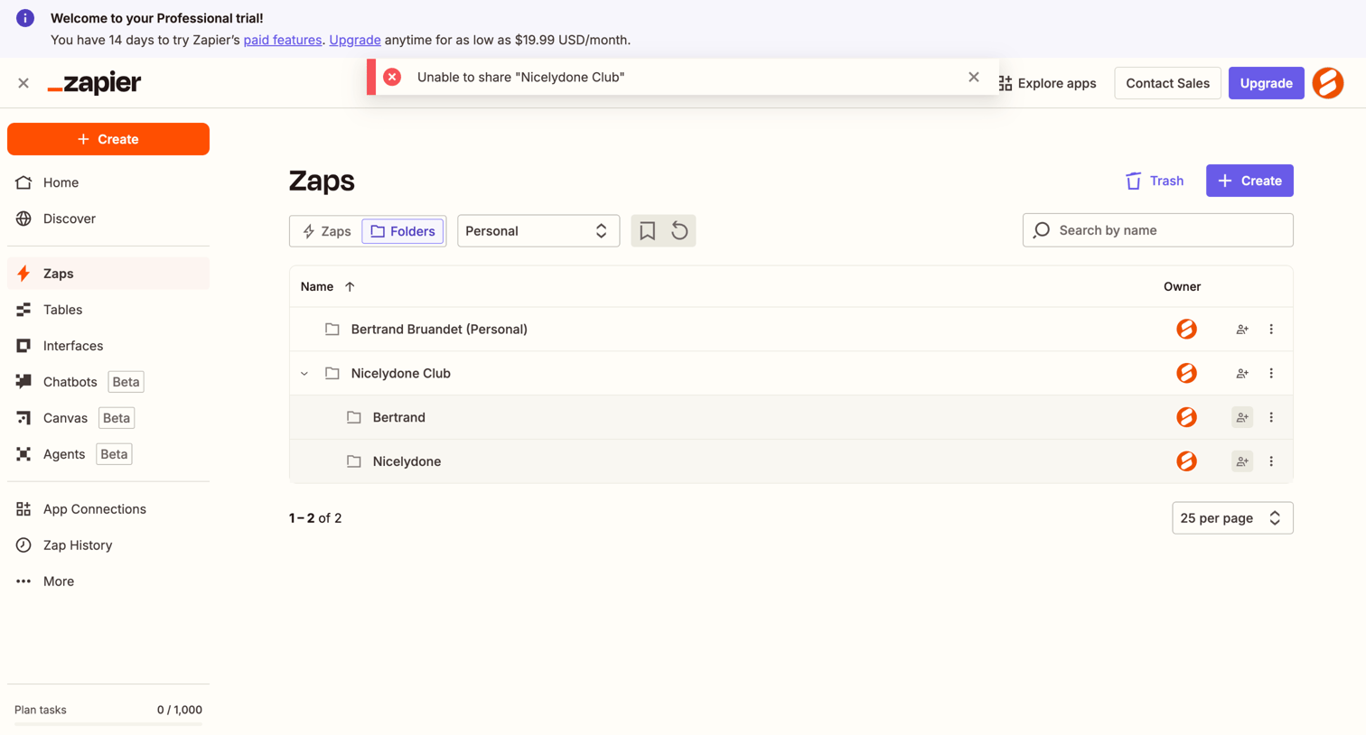
Task: Open the Personal workspace dropdown
Action: (x=538, y=231)
